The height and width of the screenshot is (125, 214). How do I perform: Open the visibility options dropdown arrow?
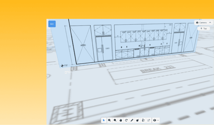(x=158, y=120)
